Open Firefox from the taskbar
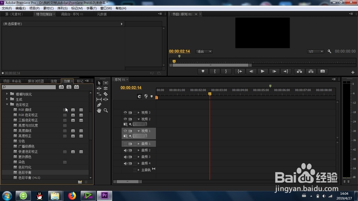Screen dimensions: 358x201 (72, 196)
